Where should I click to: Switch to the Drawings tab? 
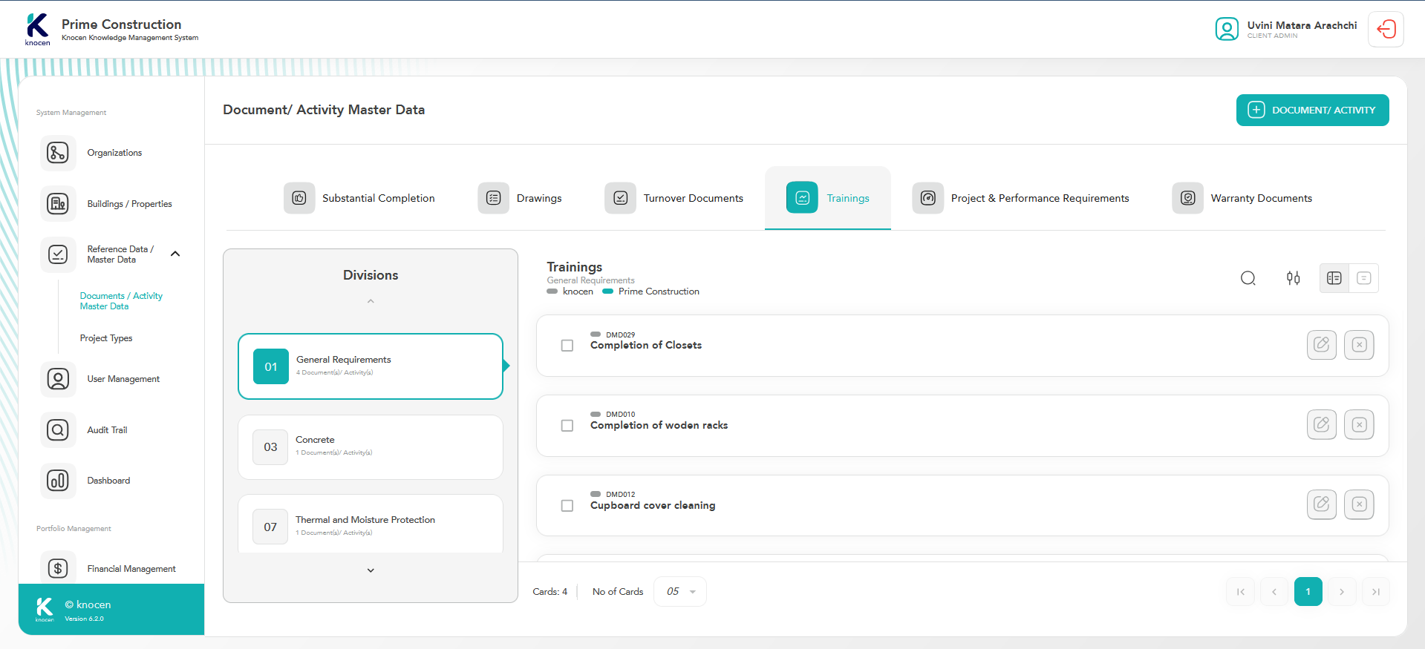521,198
